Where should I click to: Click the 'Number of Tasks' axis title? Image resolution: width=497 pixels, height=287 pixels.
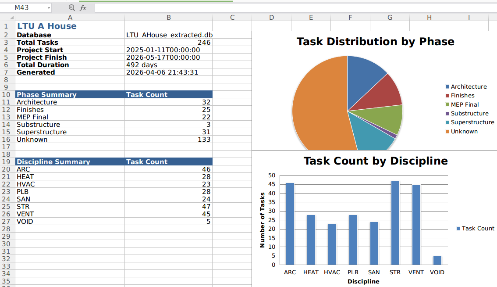click(x=263, y=220)
